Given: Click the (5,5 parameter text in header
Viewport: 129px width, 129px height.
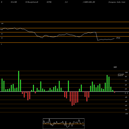Looking at the screenshot, I should click(x=66, y=2).
